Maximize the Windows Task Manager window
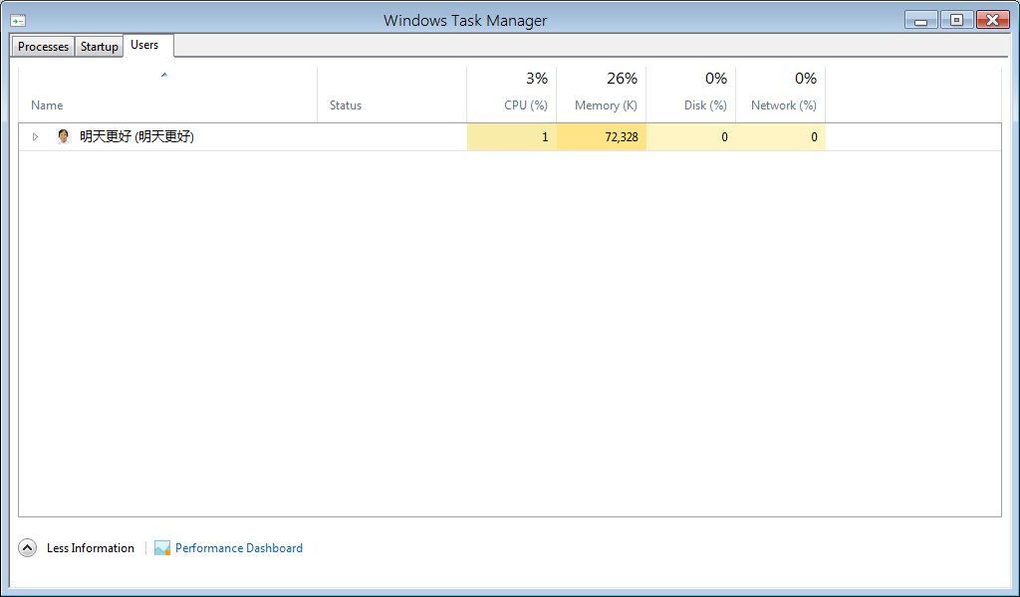Viewport: 1020px width, 597px height. (956, 20)
